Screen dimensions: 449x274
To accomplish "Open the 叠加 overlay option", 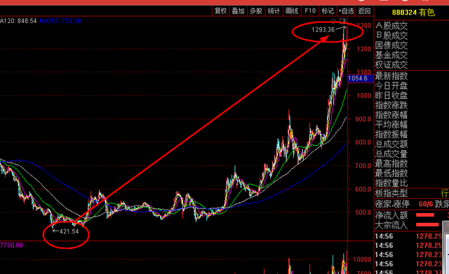I will (239, 11).
